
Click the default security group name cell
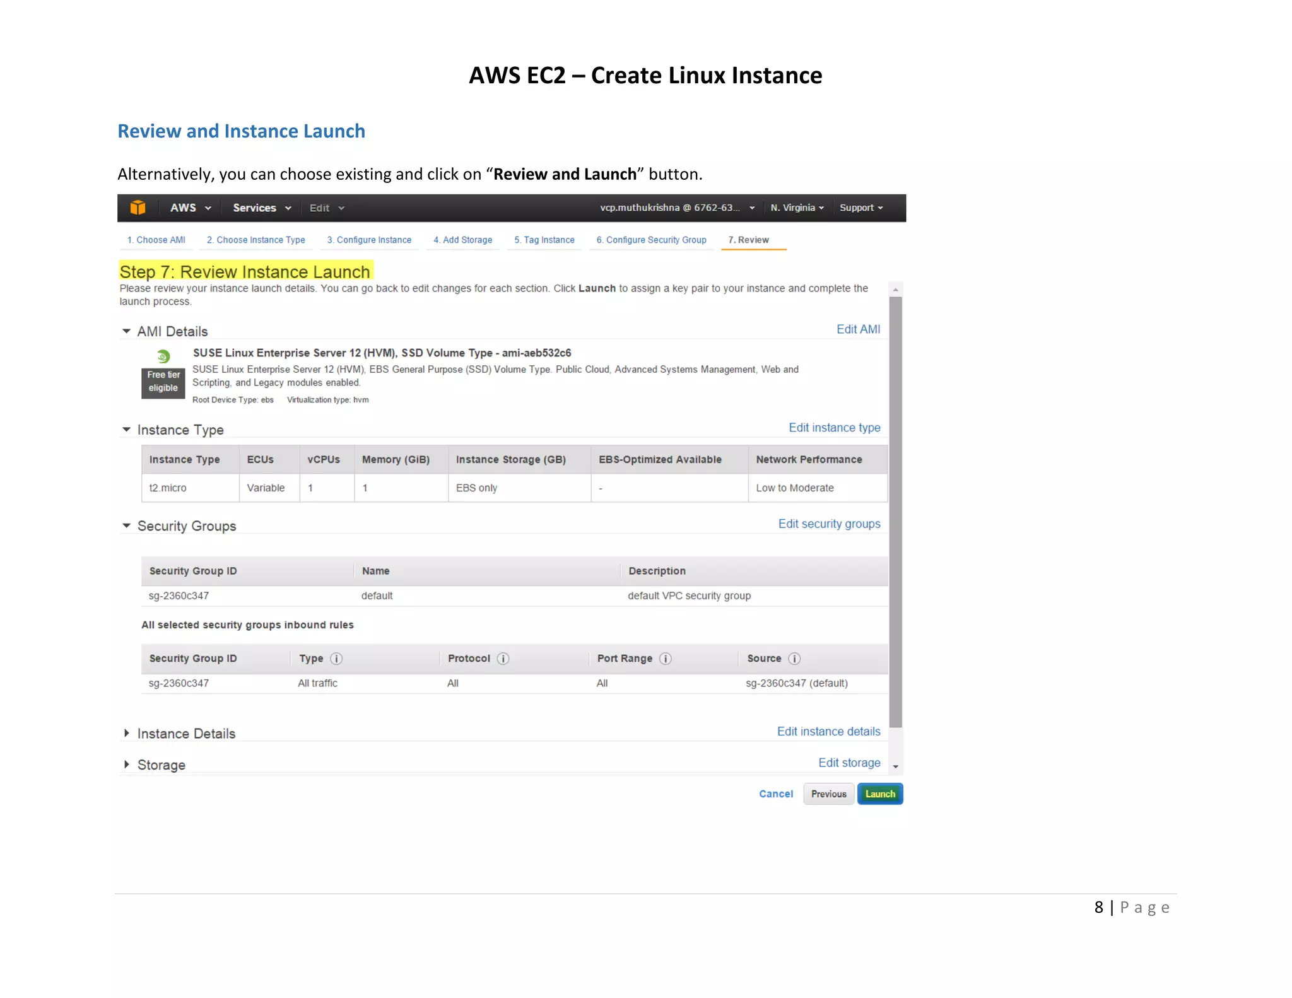coord(377,596)
